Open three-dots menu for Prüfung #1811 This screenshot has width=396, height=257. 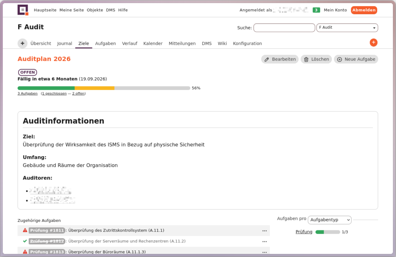coord(265,231)
